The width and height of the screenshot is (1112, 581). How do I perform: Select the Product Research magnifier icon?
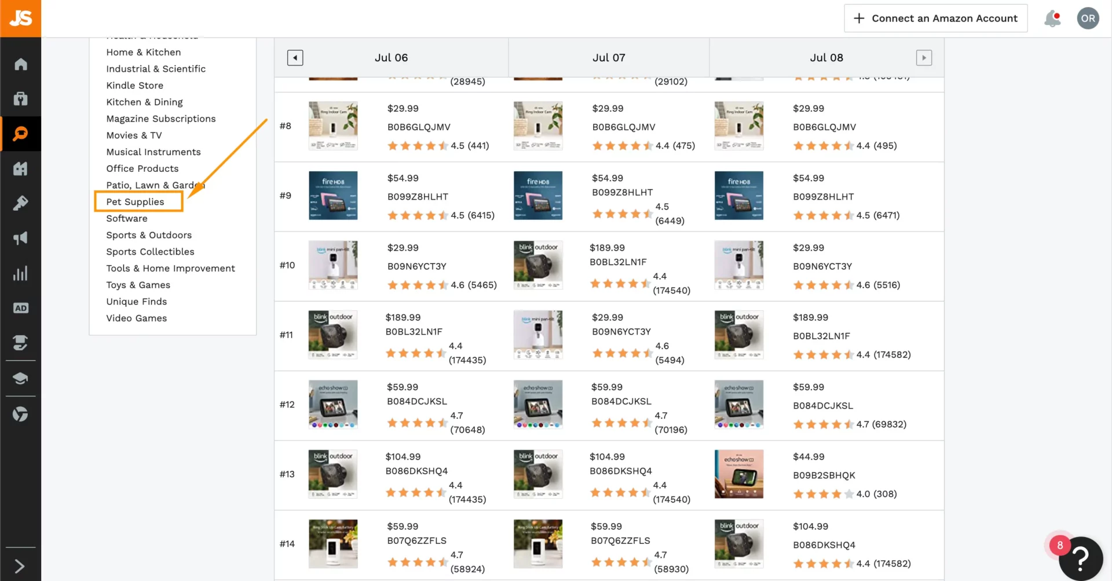coord(20,134)
